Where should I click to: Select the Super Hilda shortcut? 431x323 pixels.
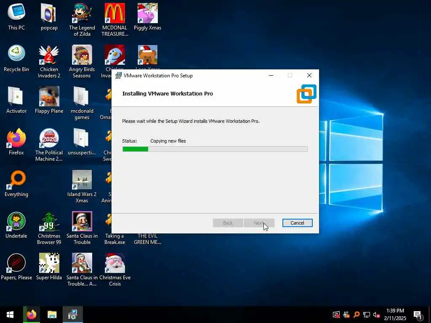49,267
